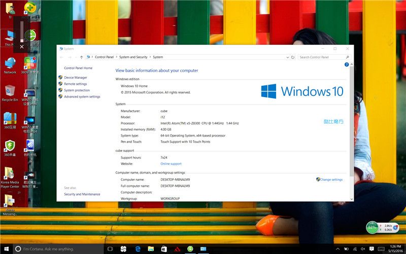Select the Korea Messenger desktop icon
This screenshot has height=254, width=406.
(10, 205)
